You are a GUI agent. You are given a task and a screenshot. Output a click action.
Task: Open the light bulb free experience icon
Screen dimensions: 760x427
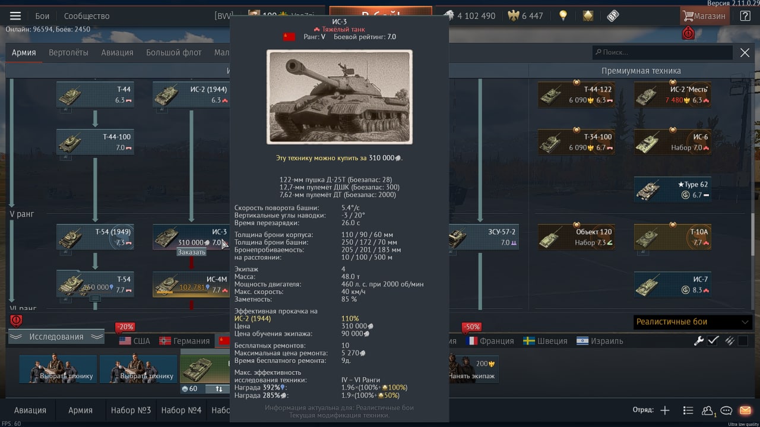[563, 16]
